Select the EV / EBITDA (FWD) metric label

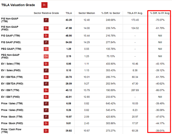click(x=12, y=84)
